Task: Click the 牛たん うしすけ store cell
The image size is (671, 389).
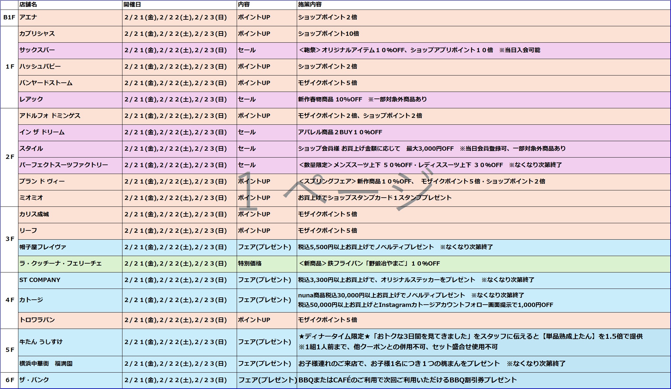Action: click(70, 342)
